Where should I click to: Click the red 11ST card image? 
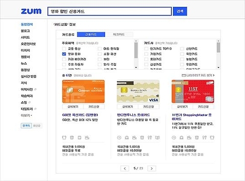coord(193,91)
